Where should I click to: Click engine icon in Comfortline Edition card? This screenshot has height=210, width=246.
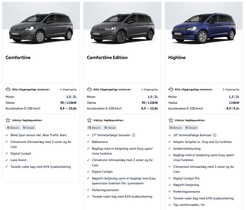(x=90, y=89)
